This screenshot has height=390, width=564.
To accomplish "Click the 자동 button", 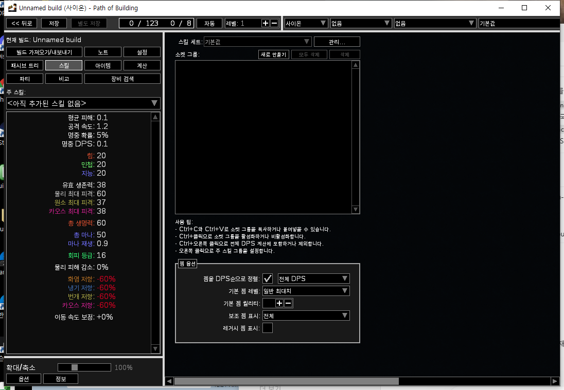I will 209,23.
